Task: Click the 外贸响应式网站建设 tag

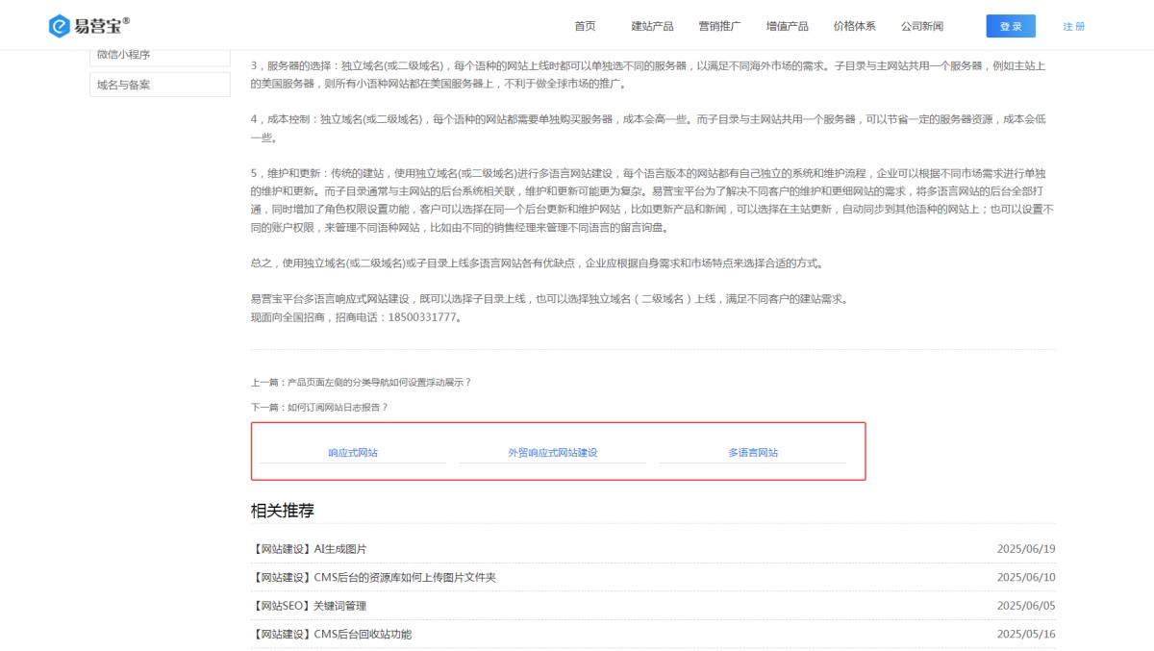Action: tap(553, 452)
